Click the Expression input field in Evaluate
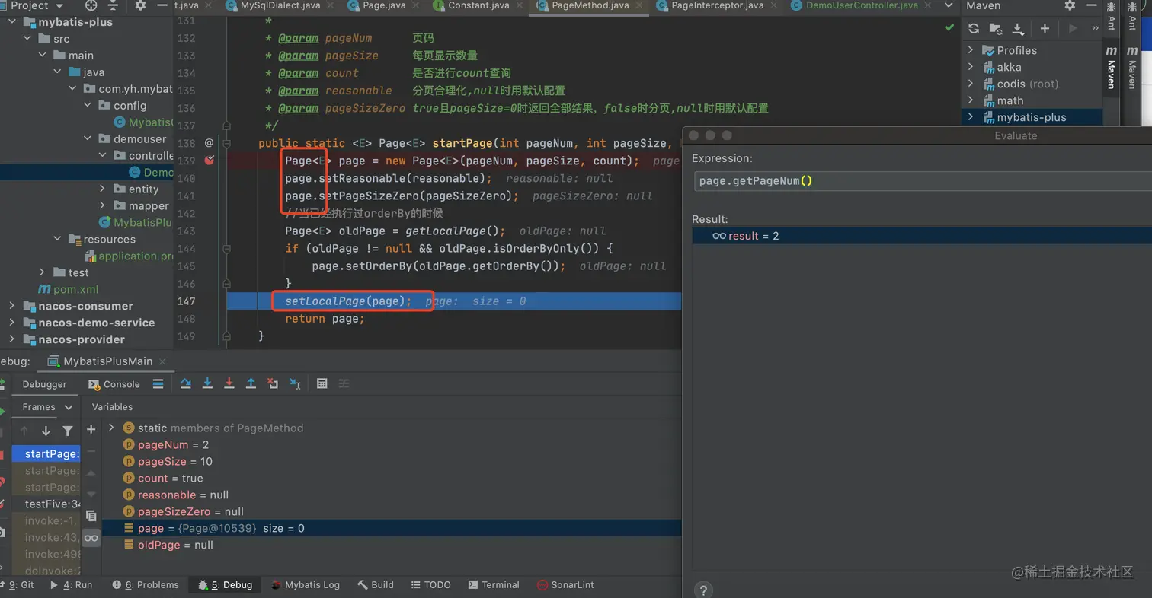Image resolution: width=1152 pixels, height=598 pixels. tap(923, 181)
